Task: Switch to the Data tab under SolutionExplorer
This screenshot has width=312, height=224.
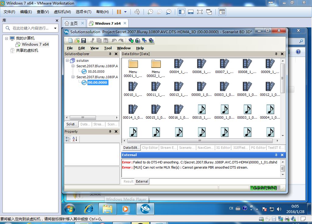Action: 85,124
